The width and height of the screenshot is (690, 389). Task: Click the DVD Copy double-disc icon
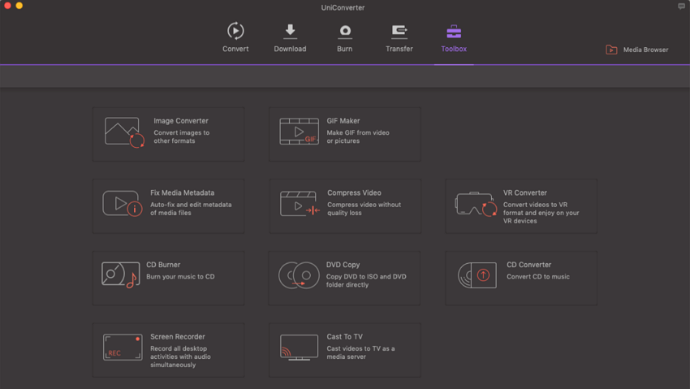[299, 275]
